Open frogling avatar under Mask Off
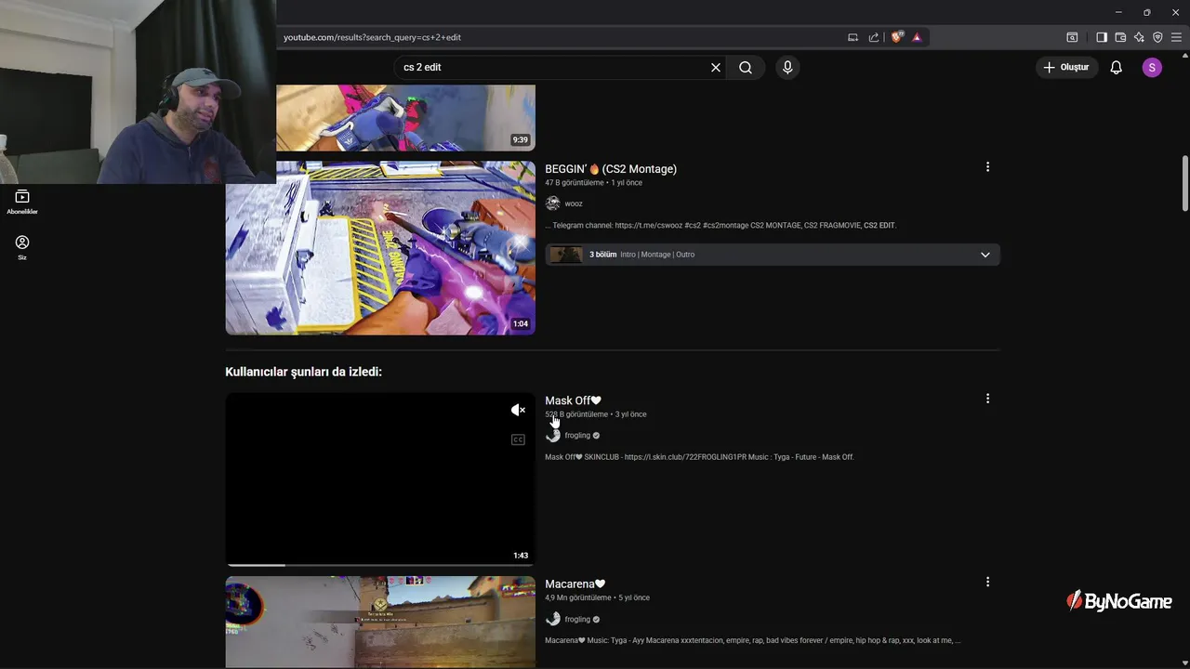 point(553,436)
